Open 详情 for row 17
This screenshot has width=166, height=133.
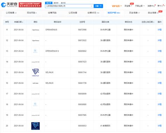159,94
